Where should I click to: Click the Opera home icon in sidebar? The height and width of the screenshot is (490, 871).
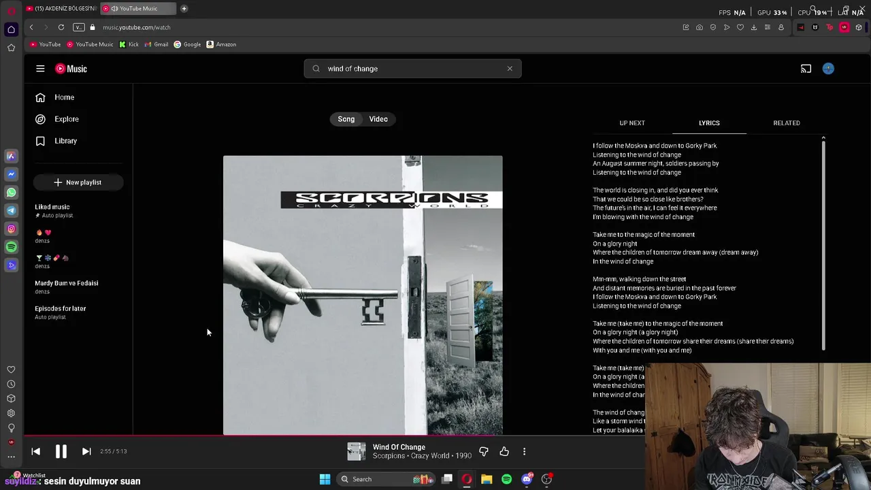click(11, 29)
